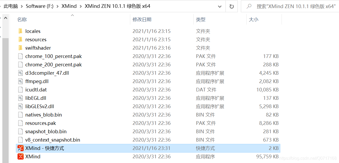Select the ffmpeg.dll file icon

tap(21, 81)
